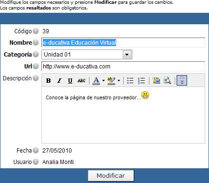Open the find and replace magnifier icon
Screen dimensions: 209x183
coord(168,80)
